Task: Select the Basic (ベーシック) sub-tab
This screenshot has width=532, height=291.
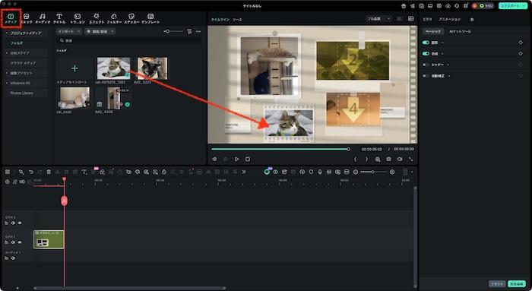Action: click(433, 32)
